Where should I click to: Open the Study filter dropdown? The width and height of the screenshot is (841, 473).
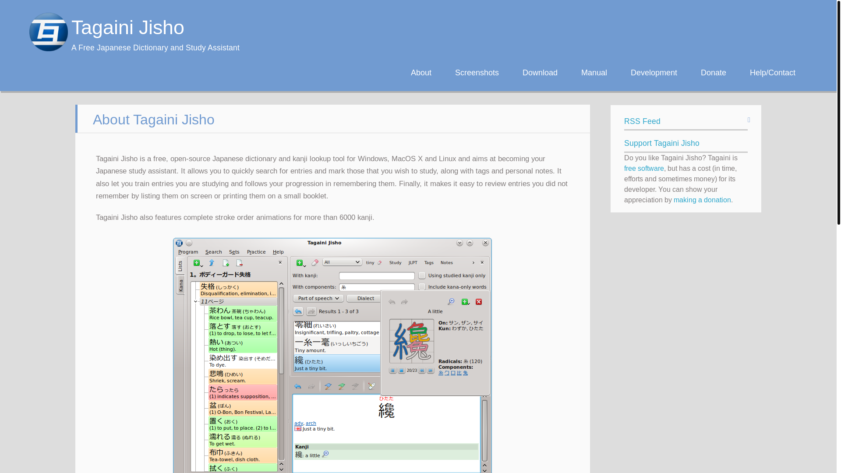click(x=396, y=263)
